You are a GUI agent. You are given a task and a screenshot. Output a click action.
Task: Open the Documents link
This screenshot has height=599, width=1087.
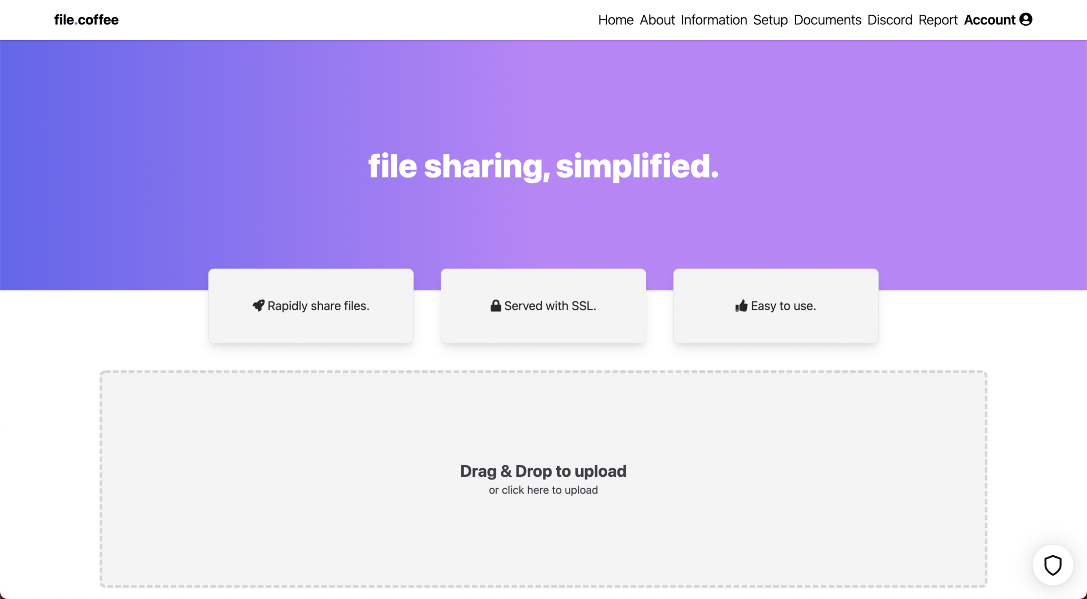[x=827, y=20]
